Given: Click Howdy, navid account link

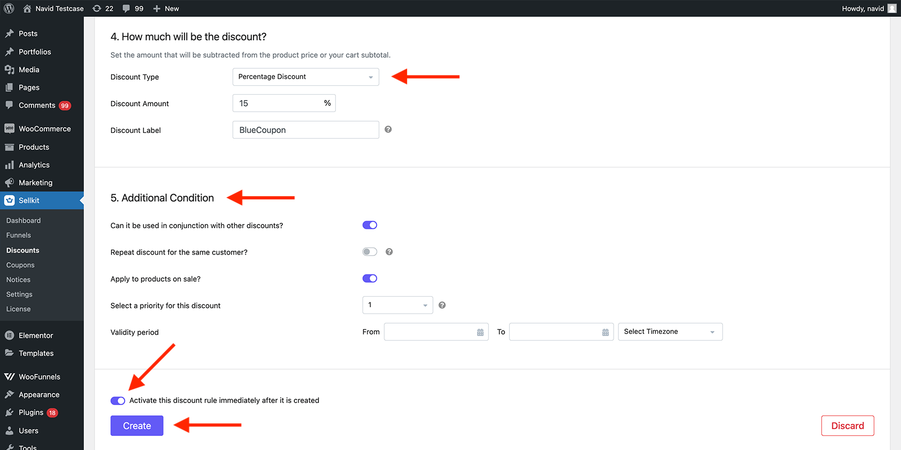Looking at the screenshot, I should click(x=863, y=8).
